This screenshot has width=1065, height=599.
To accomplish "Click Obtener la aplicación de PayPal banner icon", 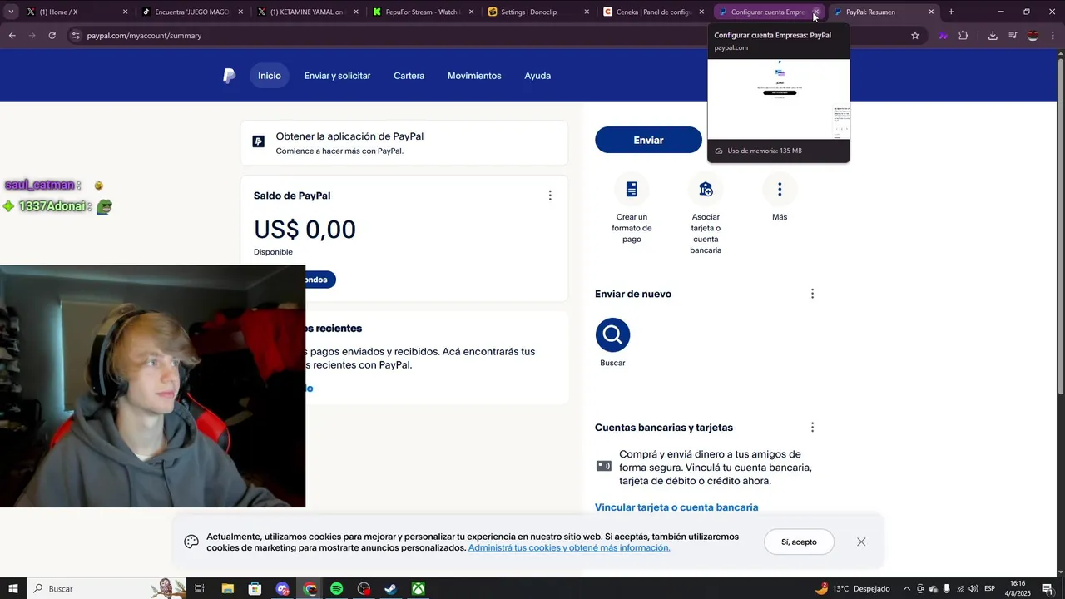I will [259, 141].
